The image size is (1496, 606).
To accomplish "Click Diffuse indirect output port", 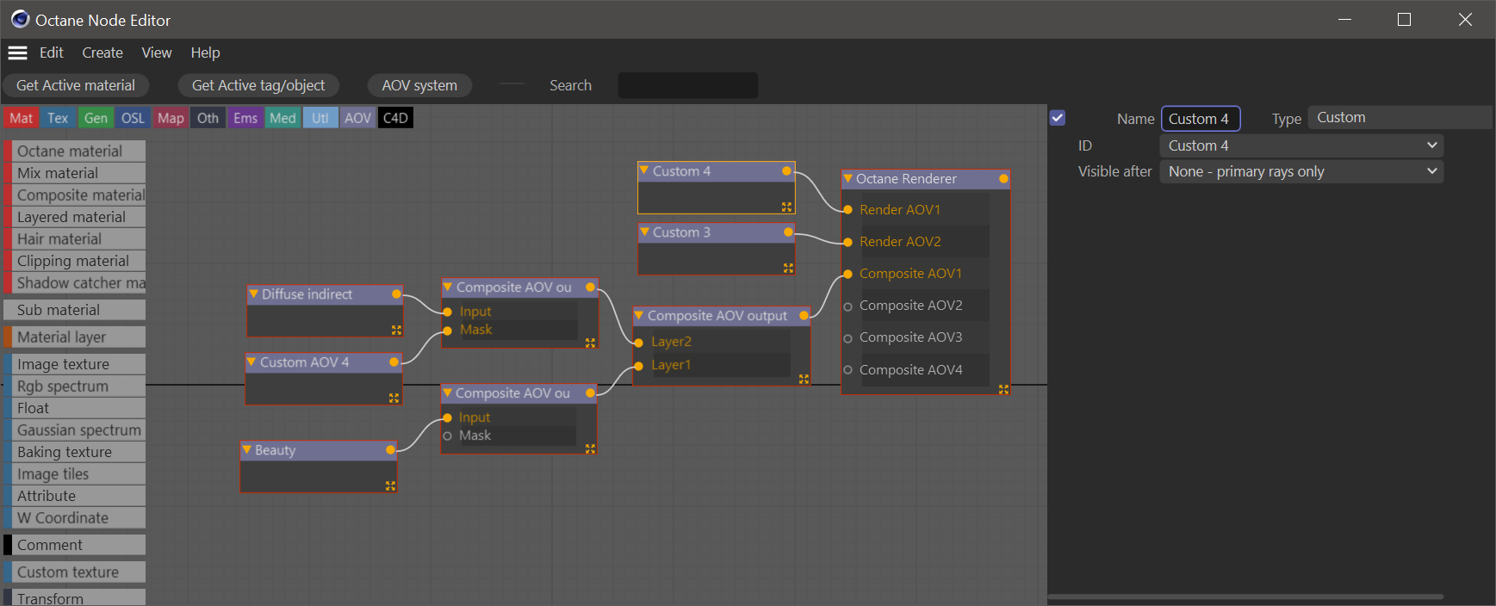I will [396, 294].
